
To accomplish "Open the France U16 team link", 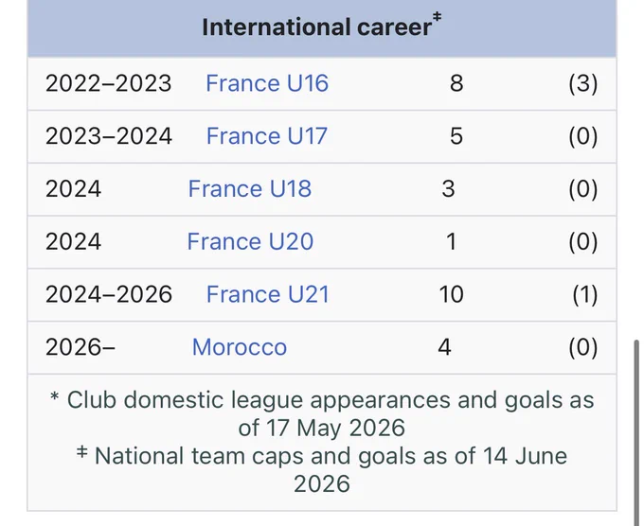I will pos(267,83).
